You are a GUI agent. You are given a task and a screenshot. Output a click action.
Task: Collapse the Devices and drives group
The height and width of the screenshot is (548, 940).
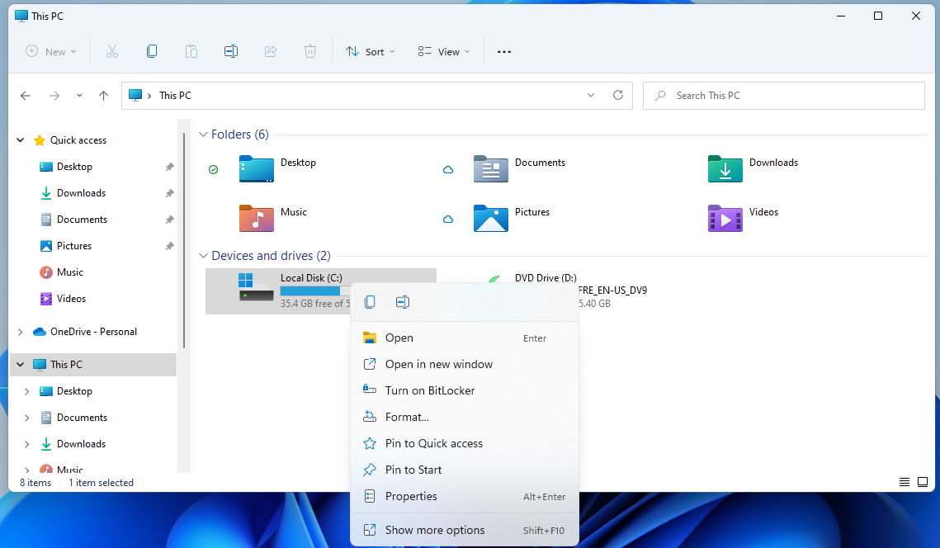pos(203,256)
